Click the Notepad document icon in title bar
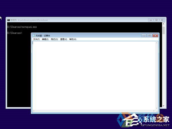Image resolution: width=172 pixels, height=129 pixels. 34,36
